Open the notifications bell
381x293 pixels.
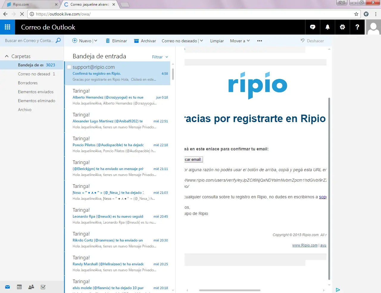(327, 27)
